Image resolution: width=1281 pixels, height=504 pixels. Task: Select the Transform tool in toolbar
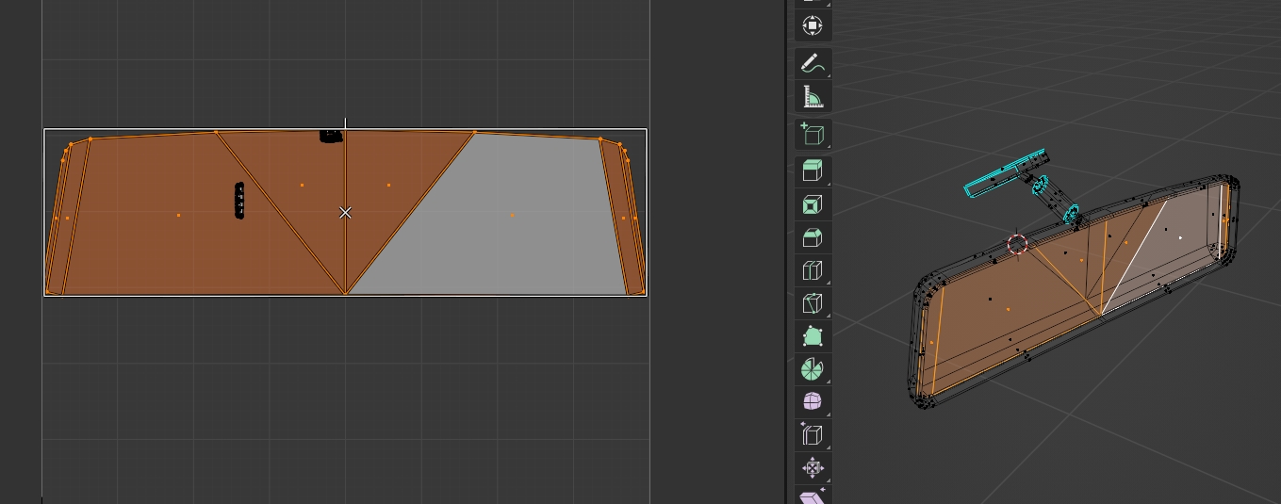[813, 25]
